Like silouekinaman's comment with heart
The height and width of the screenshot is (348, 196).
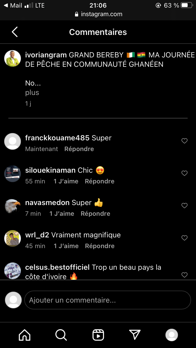pos(185,173)
